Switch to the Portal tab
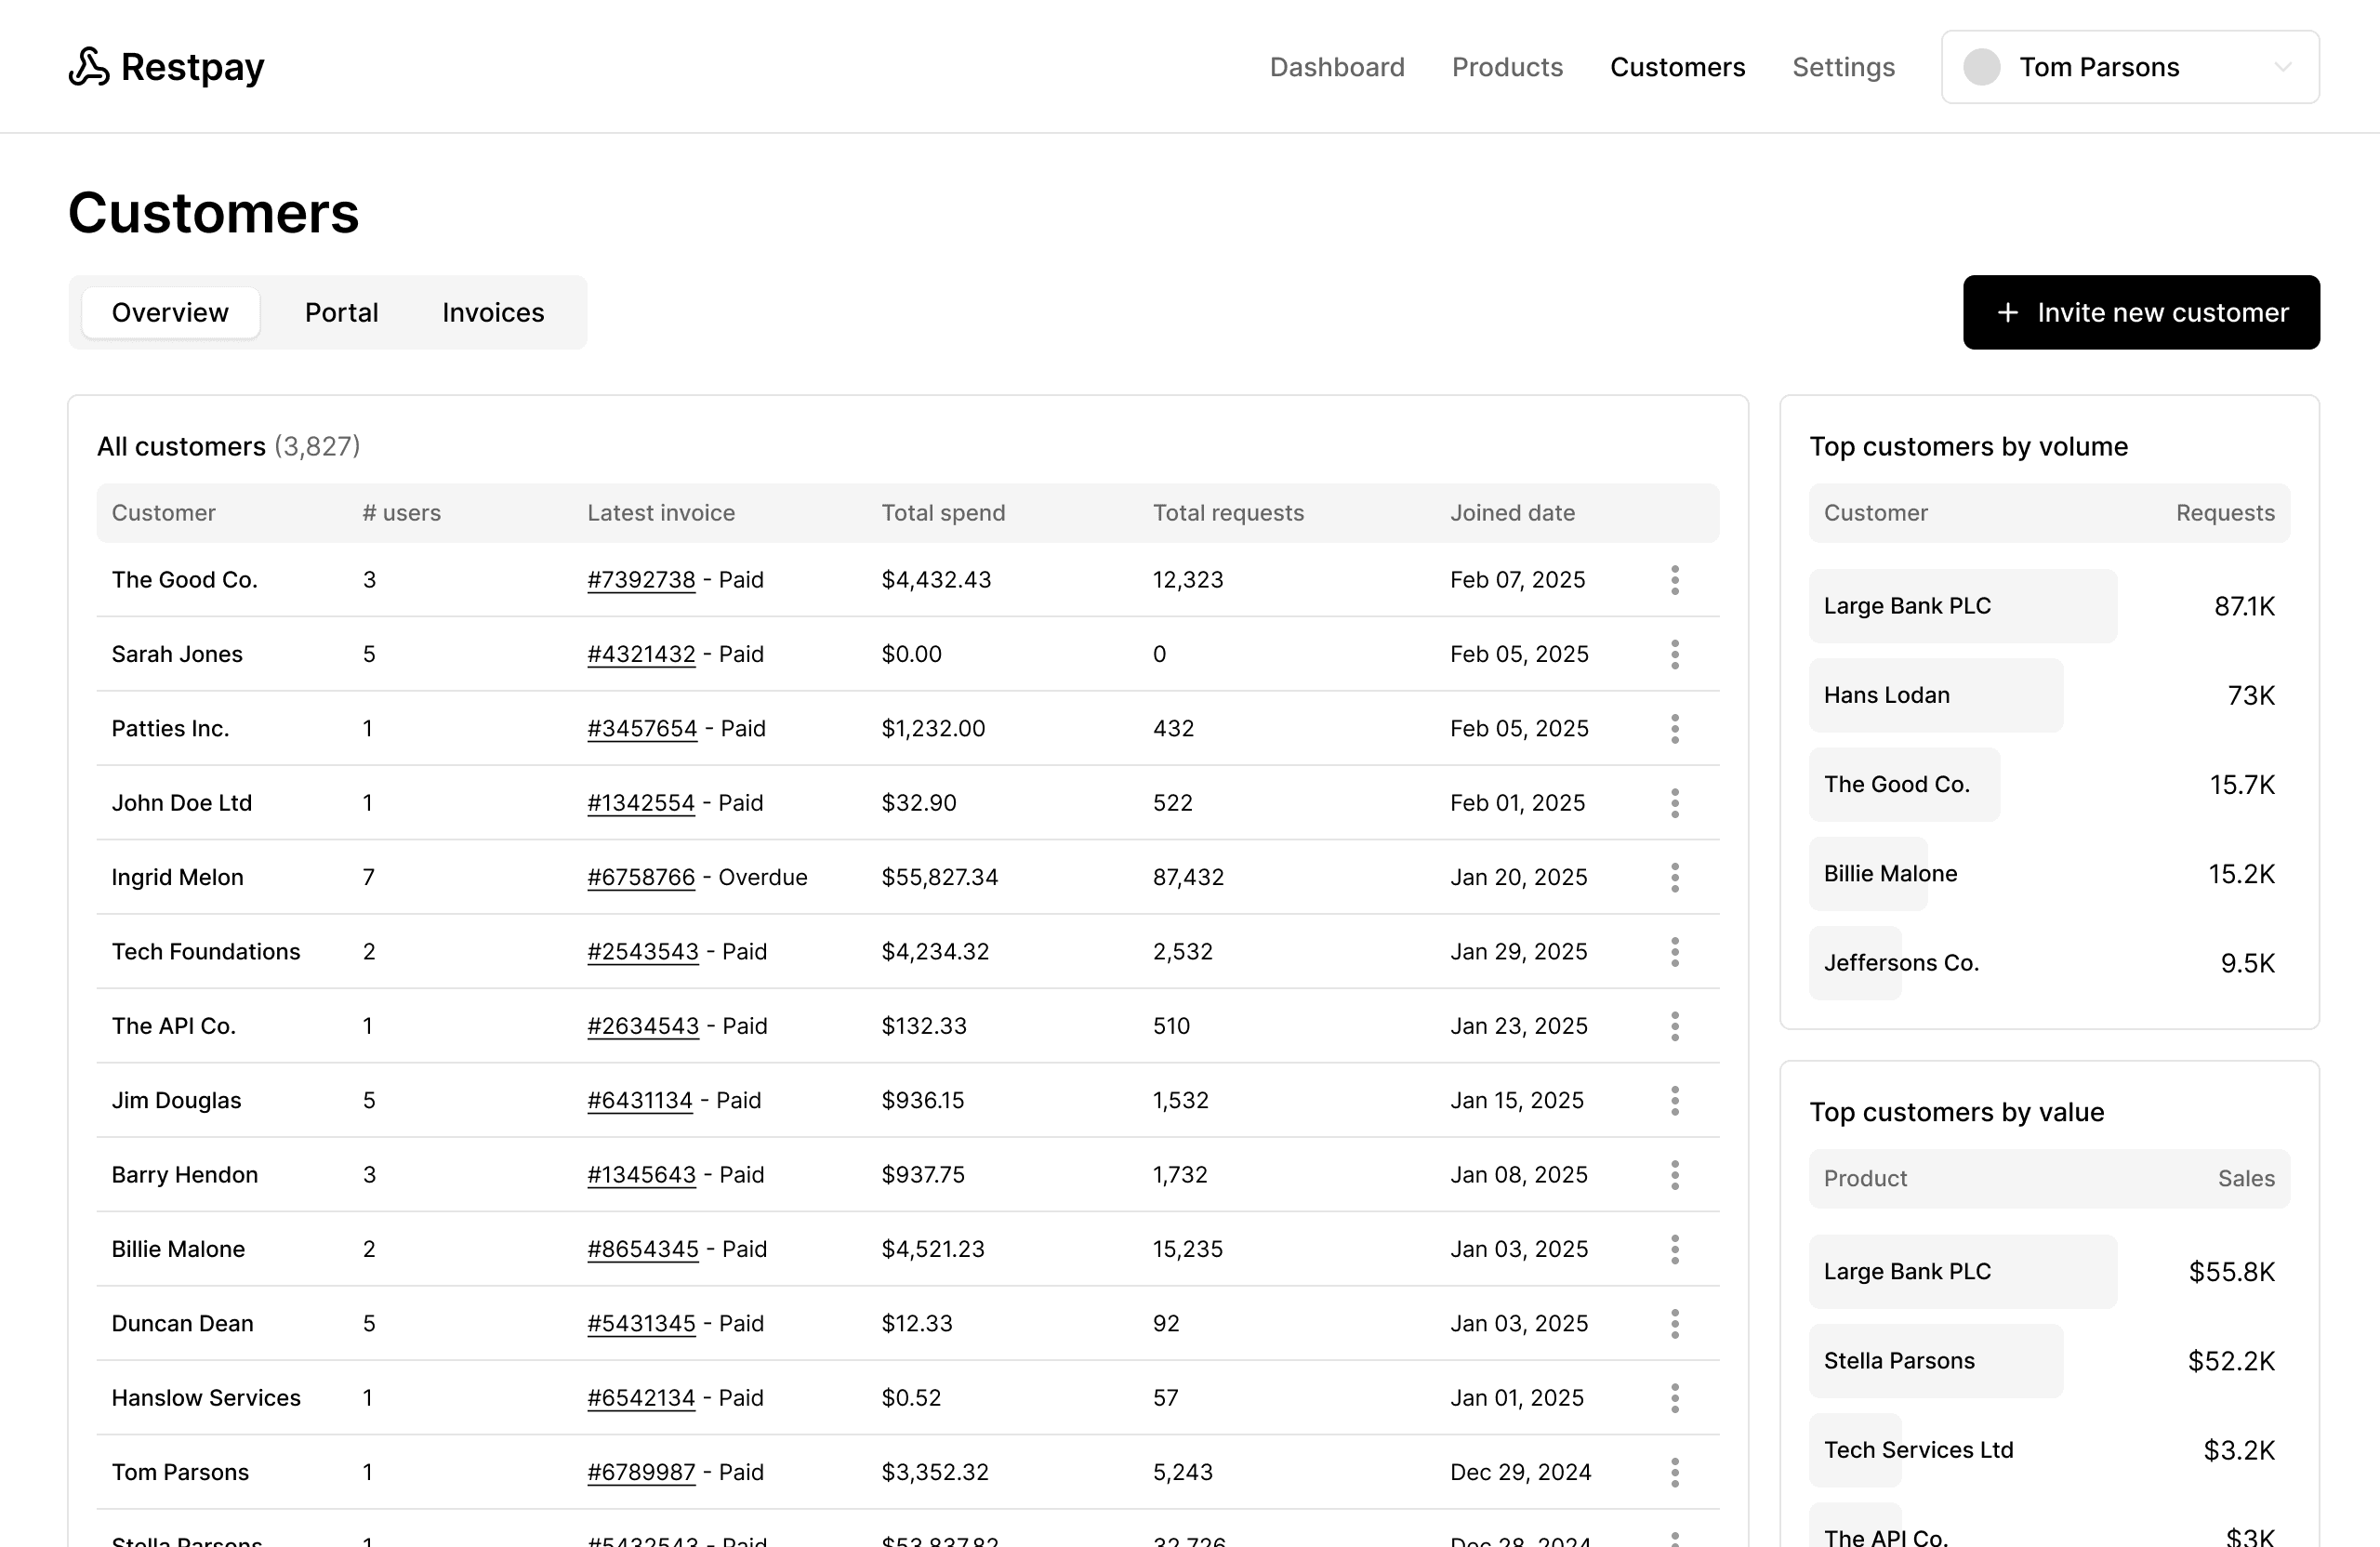The width and height of the screenshot is (2380, 1547). (x=341, y=313)
